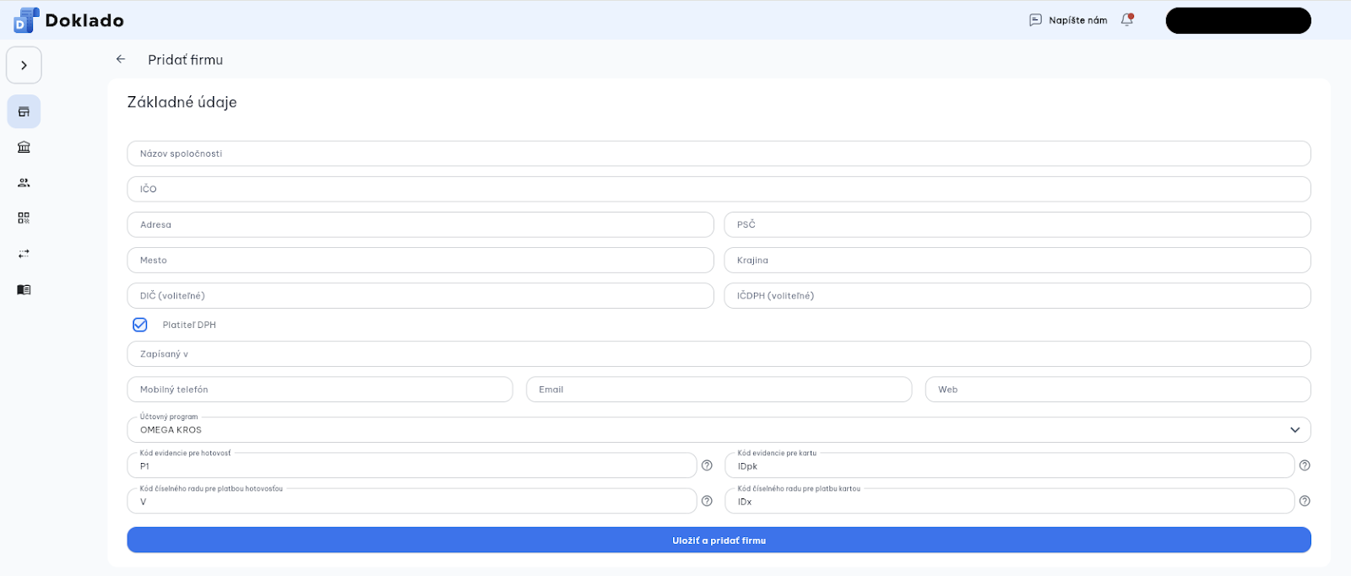Open the bank sidebar icon
Viewport: 1351px width, 576px height.
click(x=24, y=147)
